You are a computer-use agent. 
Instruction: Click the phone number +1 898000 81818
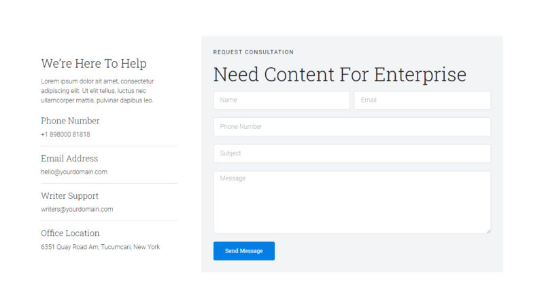click(x=65, y=135)
